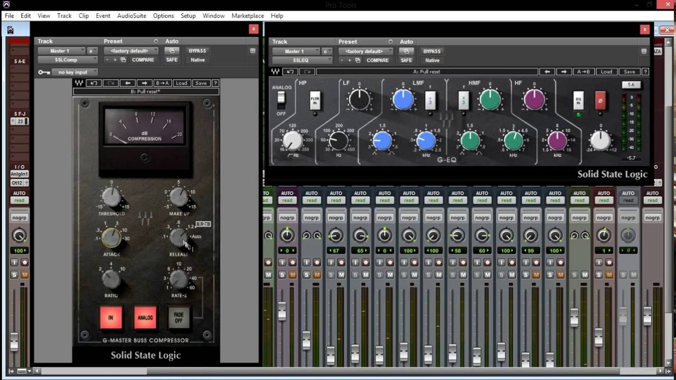Click Native button in SSLEQ header

432,61
